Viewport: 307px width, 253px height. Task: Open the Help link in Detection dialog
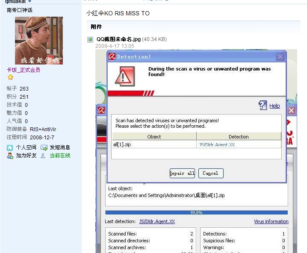tap(275, 106)
